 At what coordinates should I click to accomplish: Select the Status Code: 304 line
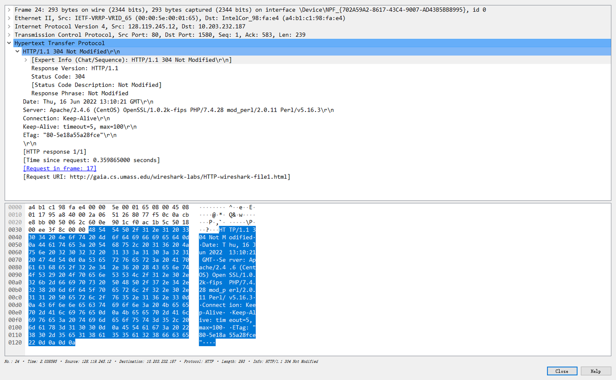point(58,76)
